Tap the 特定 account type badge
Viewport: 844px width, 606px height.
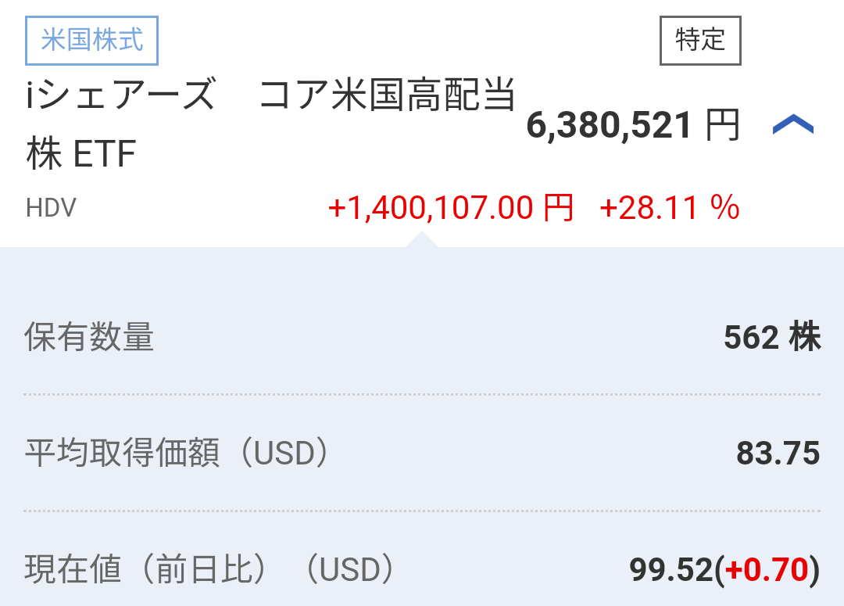[700, 40]
